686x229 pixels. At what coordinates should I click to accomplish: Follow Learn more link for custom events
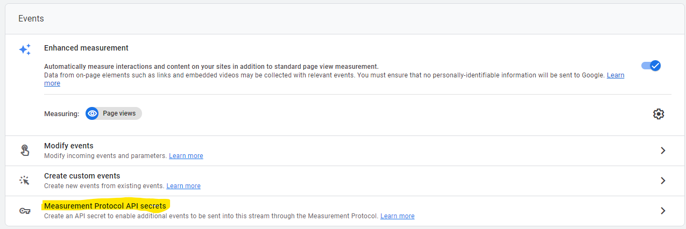pos(183,186)
